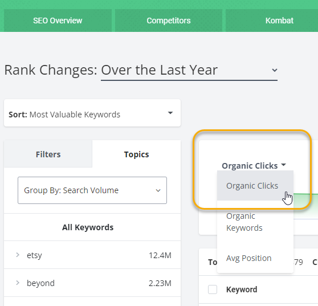Click the Group By chevron arrow

point(158,190)
